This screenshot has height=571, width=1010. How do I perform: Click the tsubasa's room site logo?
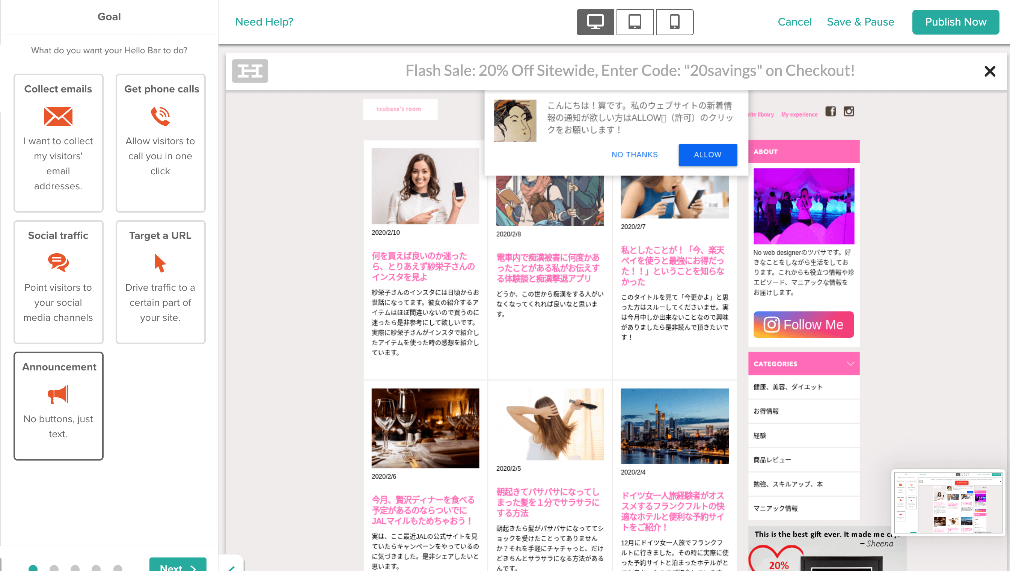tap(400, 109)
